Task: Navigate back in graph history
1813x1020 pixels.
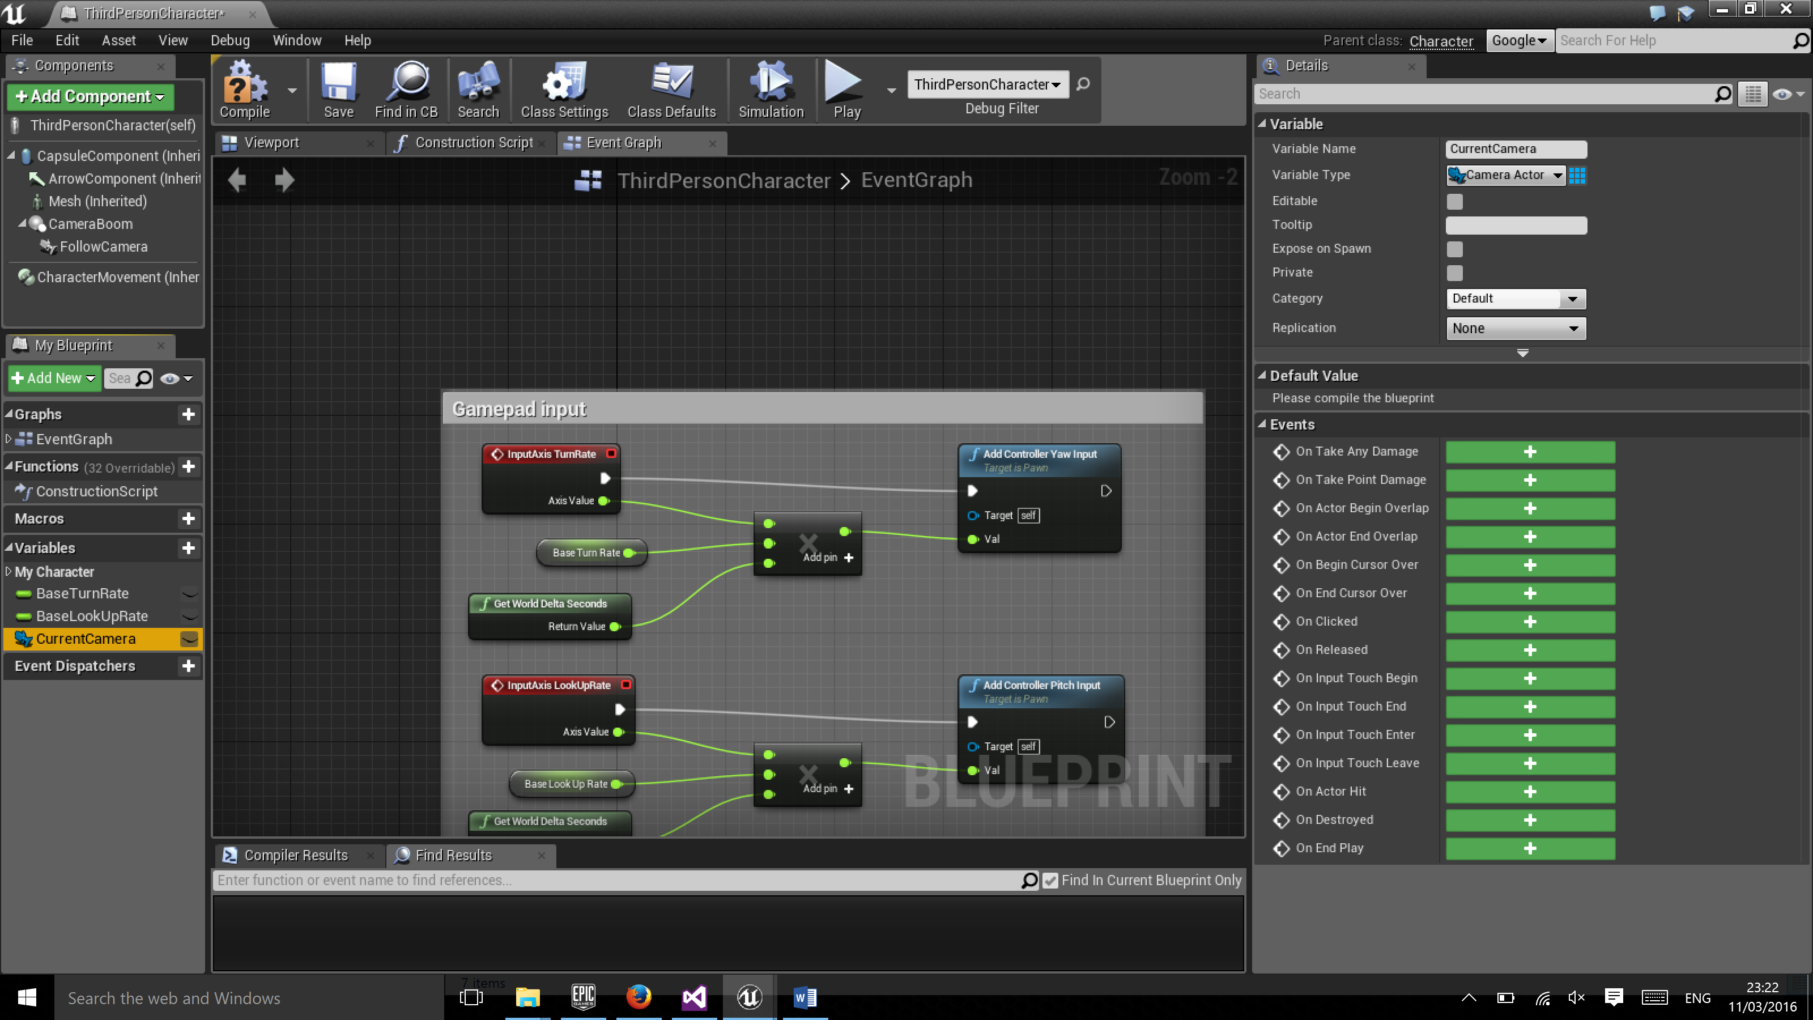Action: tap(237, 180)
